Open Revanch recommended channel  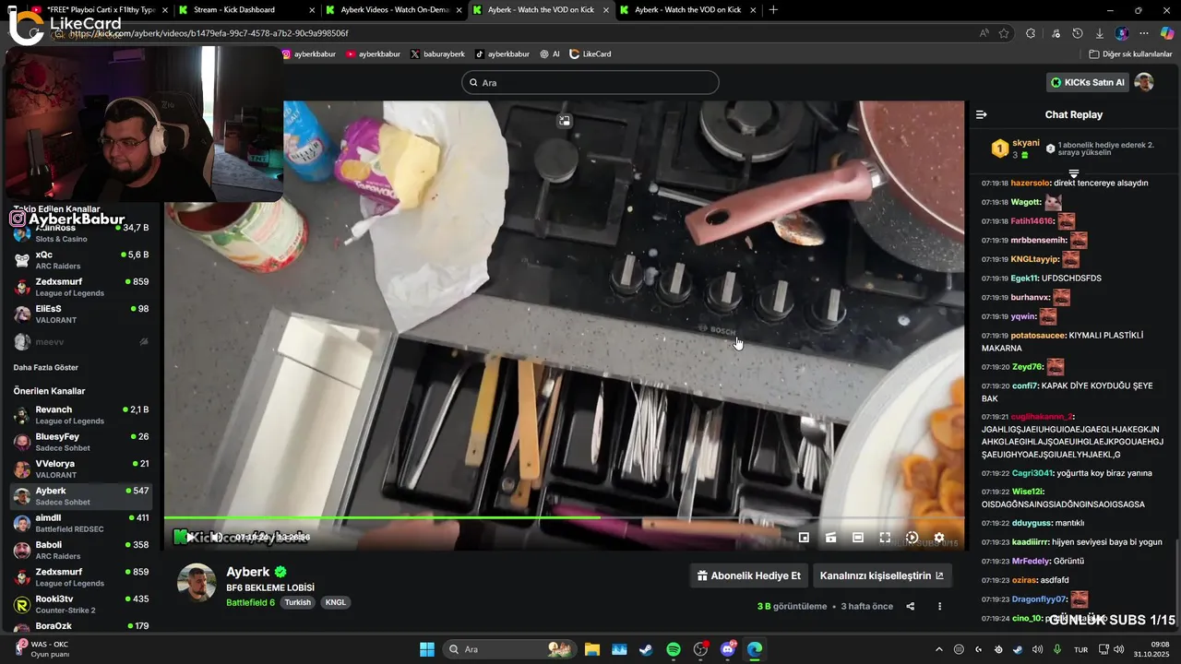point(81,415)
